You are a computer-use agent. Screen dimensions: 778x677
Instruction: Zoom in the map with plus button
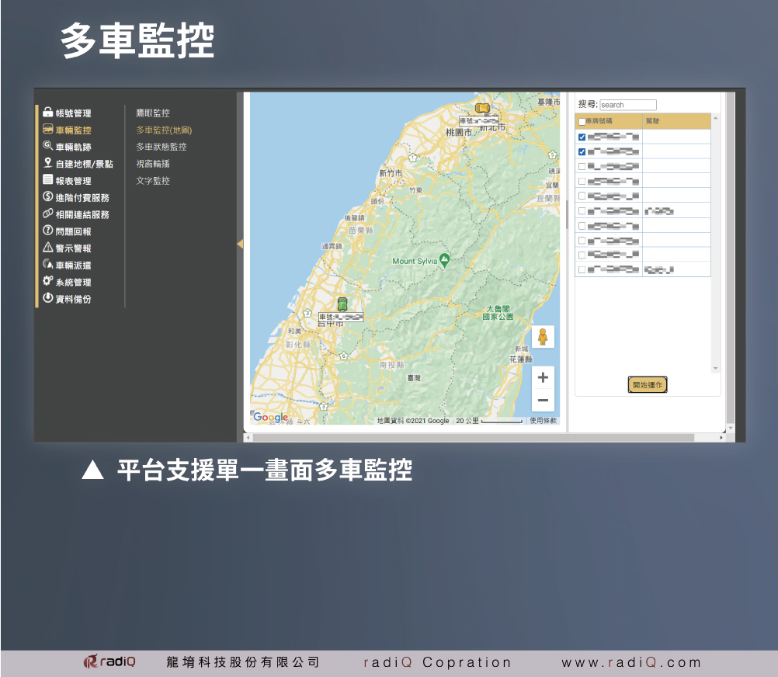pyautogui.click(x=543, y=377)
